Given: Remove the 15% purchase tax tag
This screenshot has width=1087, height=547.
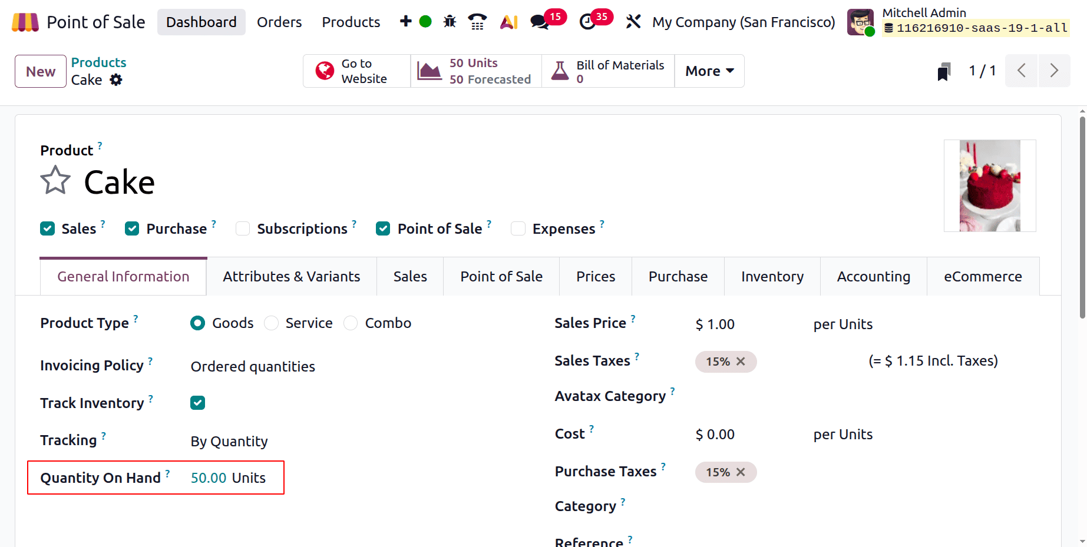Looking at the screenshot, I should [x=741, y=472].
